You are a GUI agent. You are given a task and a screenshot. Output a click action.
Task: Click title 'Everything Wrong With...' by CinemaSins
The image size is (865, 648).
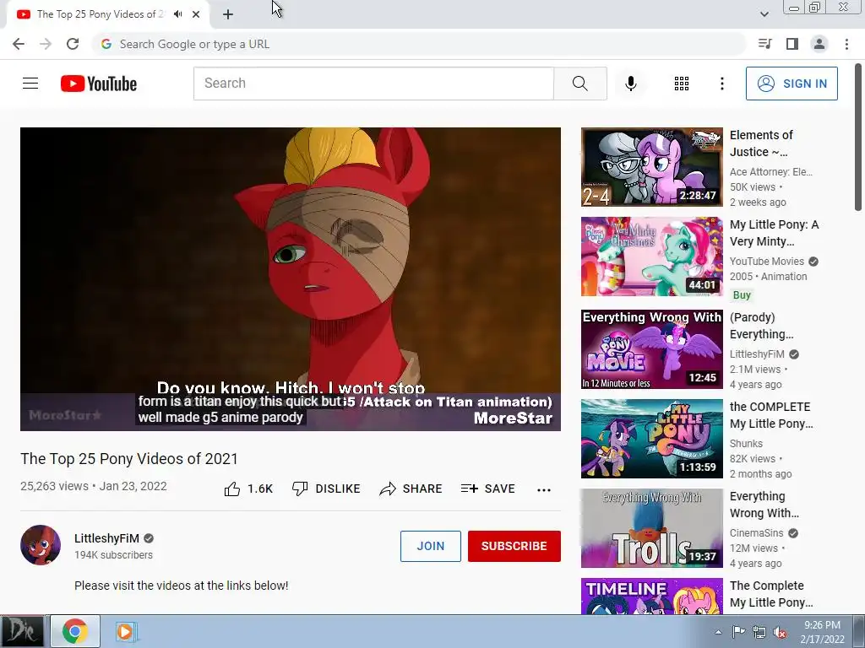pyautogui.click(x=764, y=505)
